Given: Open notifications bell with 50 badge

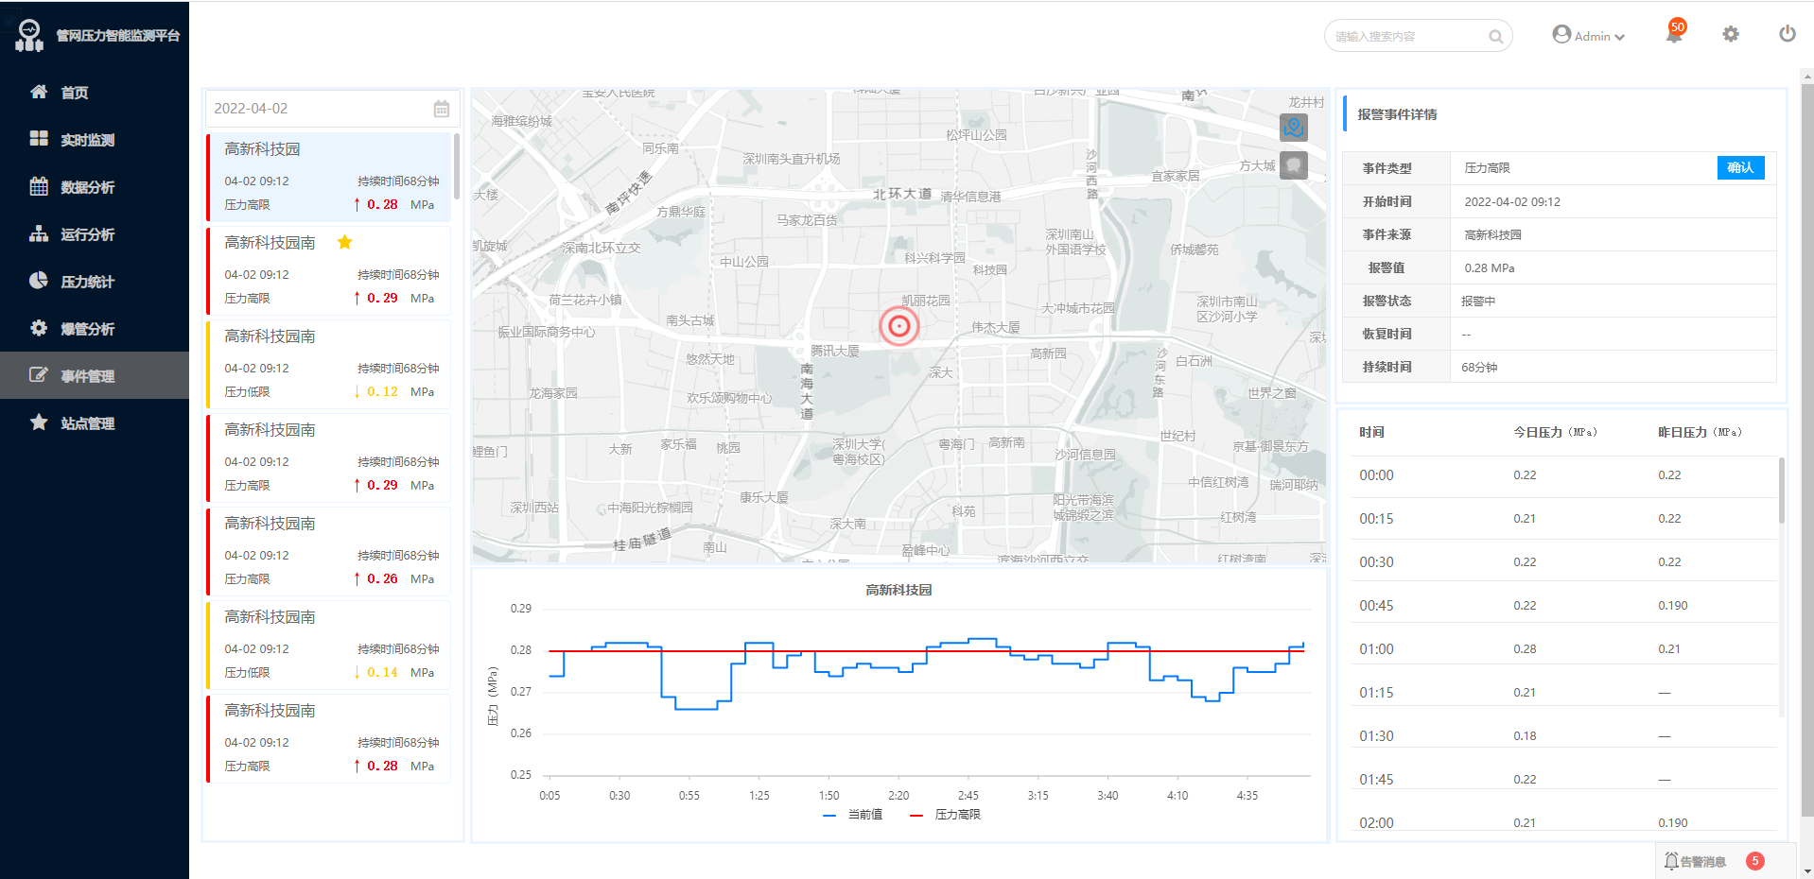Looking at the screenshot, I should [x=1674, y=33].
